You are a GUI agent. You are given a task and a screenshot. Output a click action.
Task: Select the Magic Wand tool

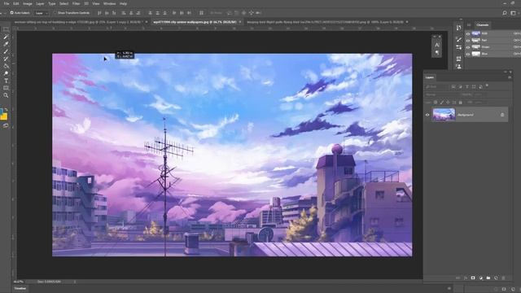[6, 37]
